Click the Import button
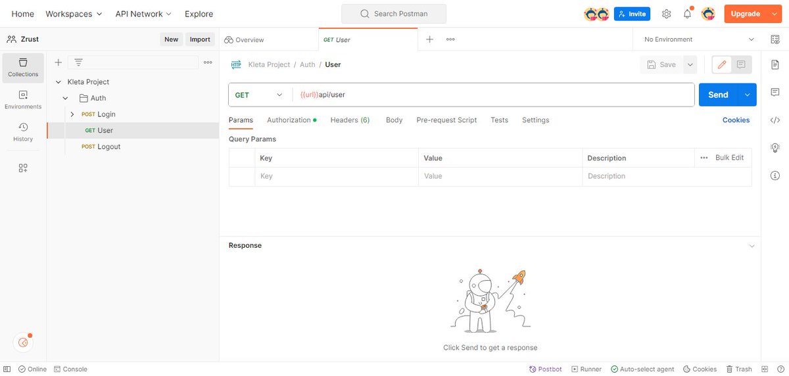This screenshot has height=376, width=789. (x=200, y=39)
